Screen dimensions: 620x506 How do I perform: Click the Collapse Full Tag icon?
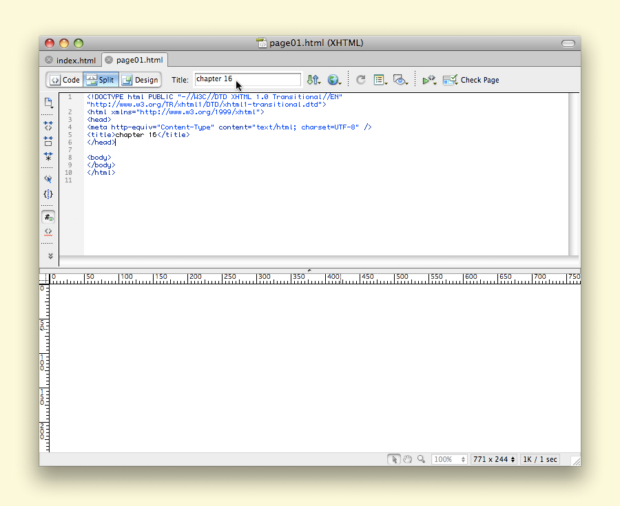[x=48, y=126]
